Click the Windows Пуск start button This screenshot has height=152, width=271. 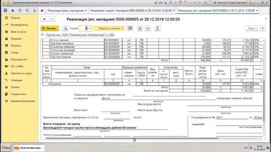click(x=6, y=148)
